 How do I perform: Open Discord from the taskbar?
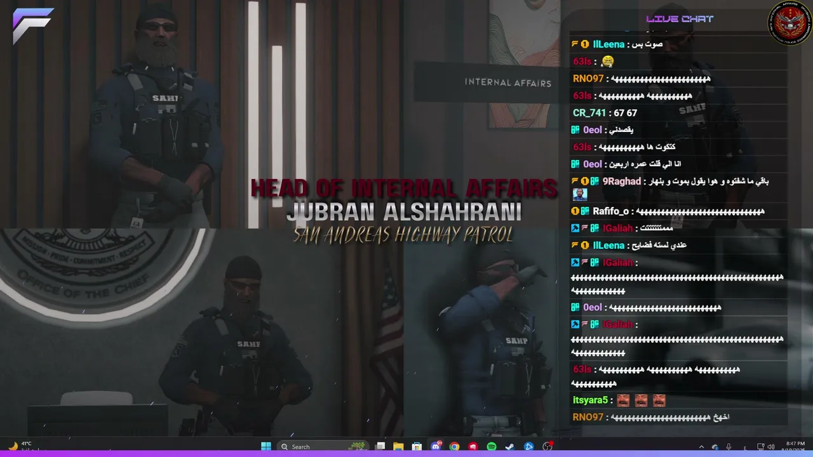tap(436, 447)
